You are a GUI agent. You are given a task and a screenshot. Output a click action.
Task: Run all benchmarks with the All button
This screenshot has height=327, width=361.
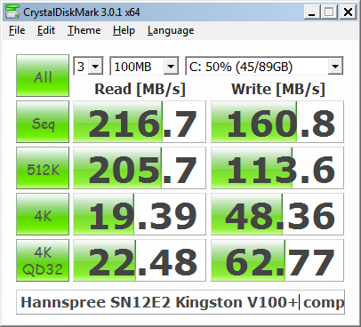pyautogui.click(x=43, y=76)
